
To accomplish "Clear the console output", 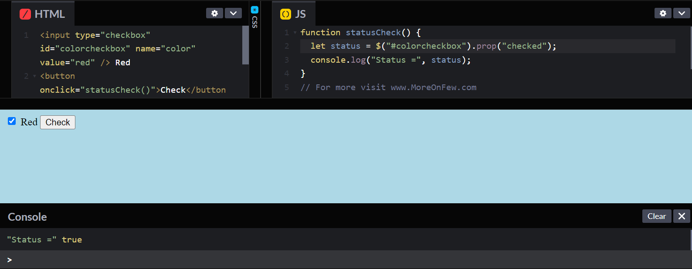I will (x=656, y=216).
